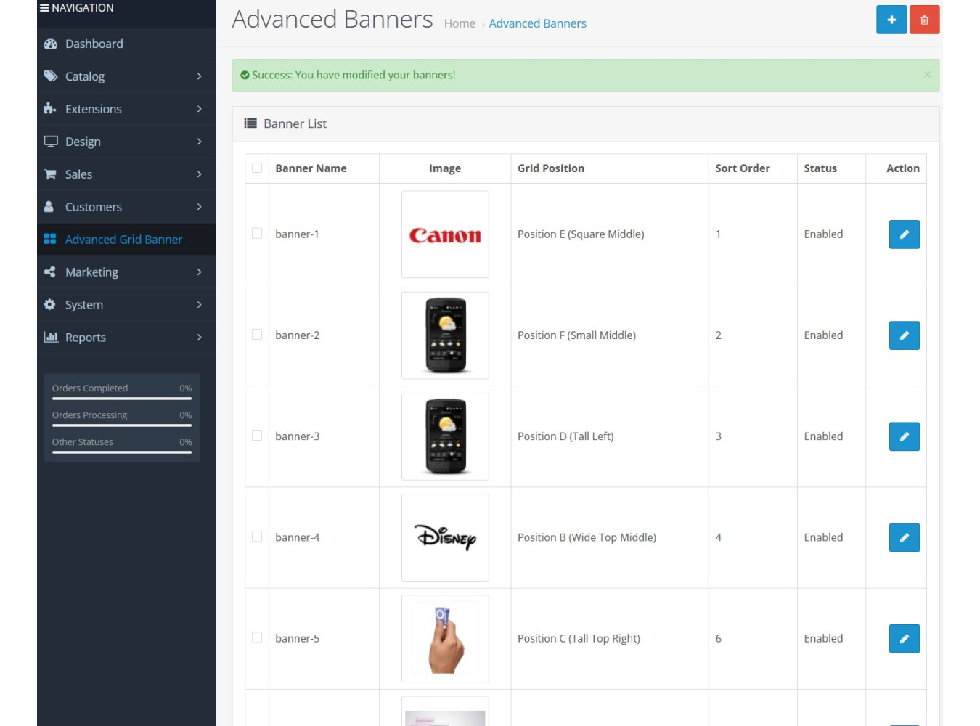The height and width of the screenshot is (726, 980).
Task: Click the Dashboard gauge icon in sidebar
Action: pos(50,44)
